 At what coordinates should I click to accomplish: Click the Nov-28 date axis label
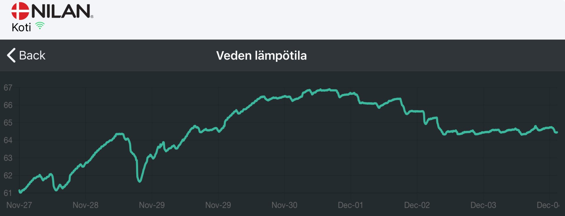(x=85, y=205)
